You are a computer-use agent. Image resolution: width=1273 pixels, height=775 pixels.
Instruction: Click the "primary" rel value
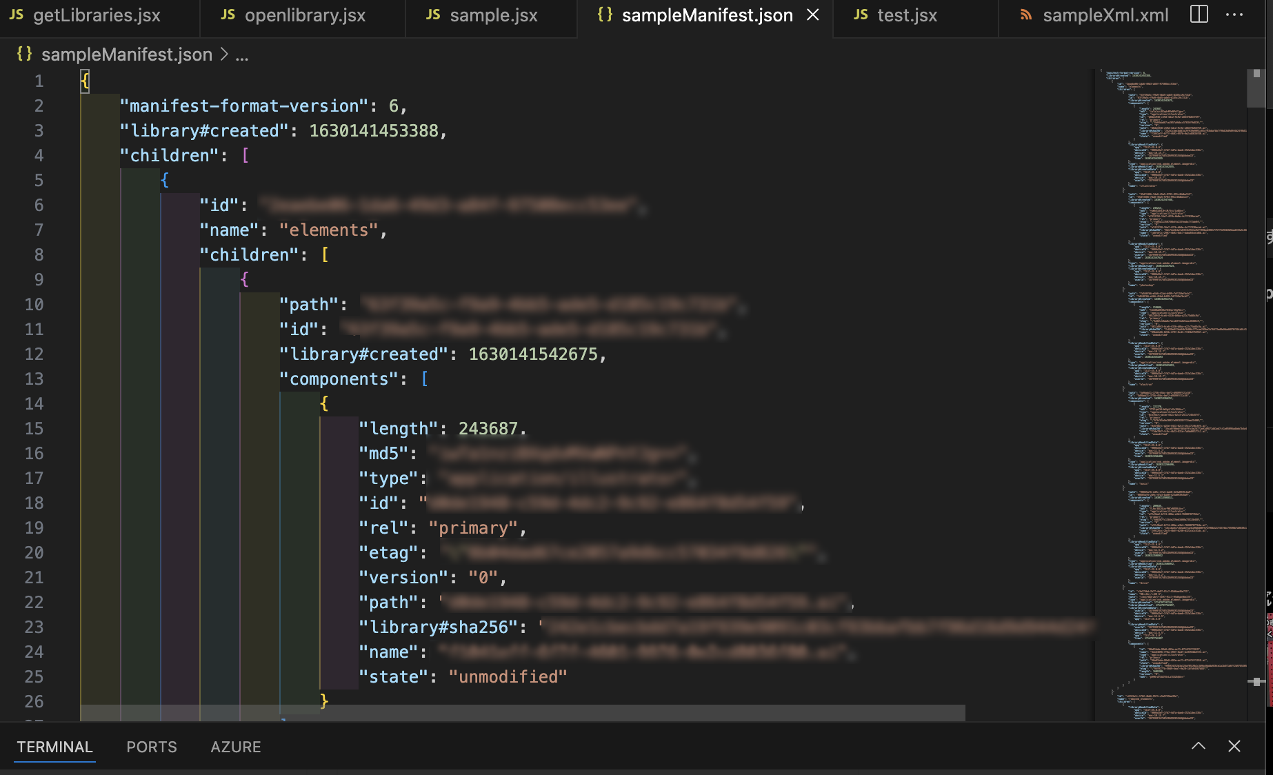472,528
